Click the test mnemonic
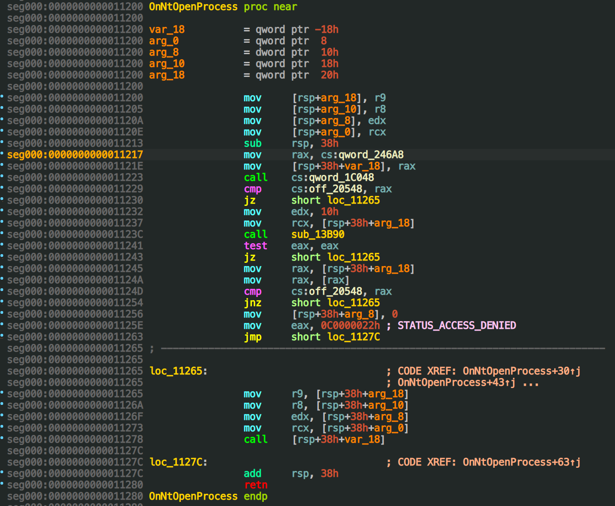The image size is (615, 506). click(255, 246)
